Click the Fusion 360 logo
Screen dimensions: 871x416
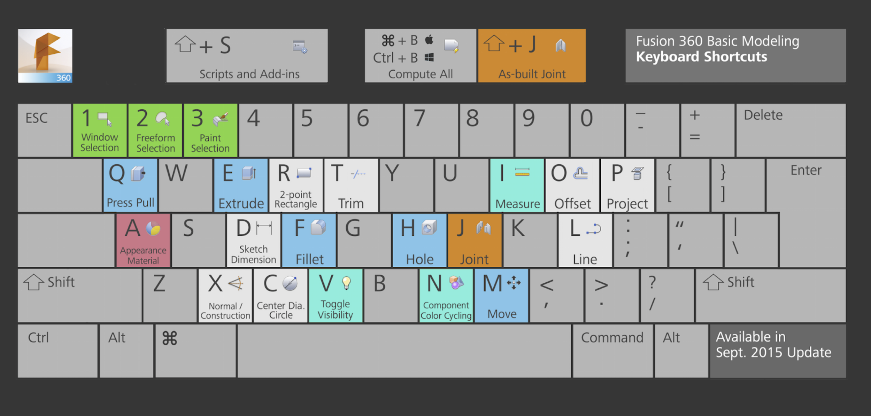click(45, 56)
